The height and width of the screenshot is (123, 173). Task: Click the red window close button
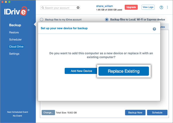pyautogui.click(x=2, y=2)
